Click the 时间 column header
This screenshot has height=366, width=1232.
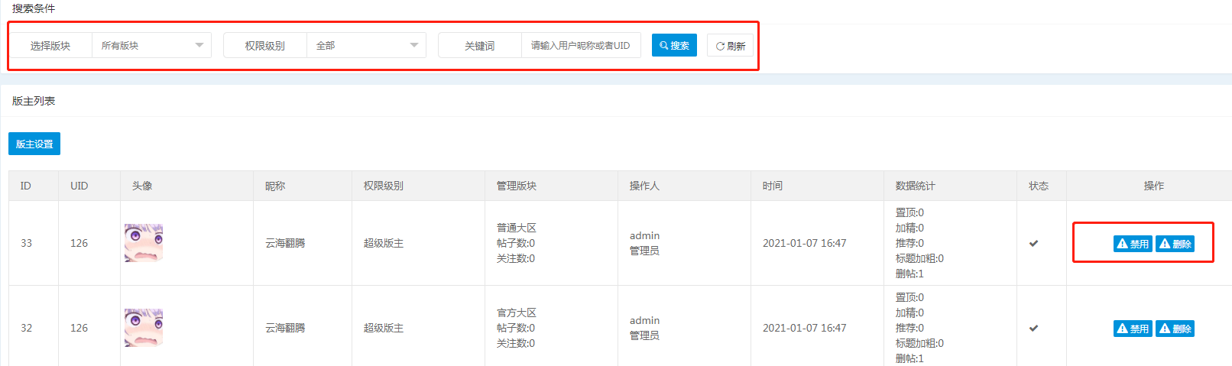(x=773, y=186)
